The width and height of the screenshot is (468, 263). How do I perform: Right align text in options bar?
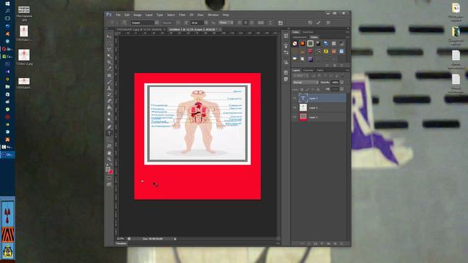252,23
